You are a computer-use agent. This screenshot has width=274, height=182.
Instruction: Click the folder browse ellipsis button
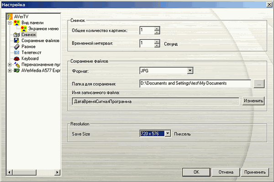click(259, 84)
